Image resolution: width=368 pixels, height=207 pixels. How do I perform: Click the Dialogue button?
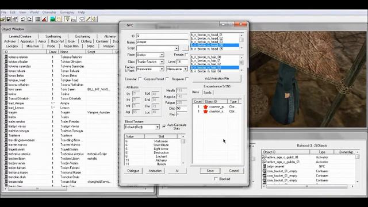pos(133,171)
